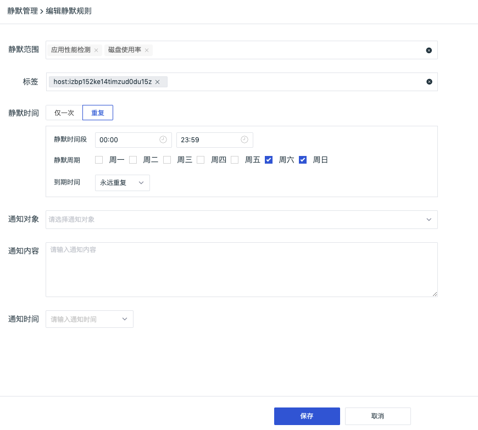Viewport: 478px width, 430px height.
Task: Go back to 静默管理 breadcrumb
Action: 23,11
